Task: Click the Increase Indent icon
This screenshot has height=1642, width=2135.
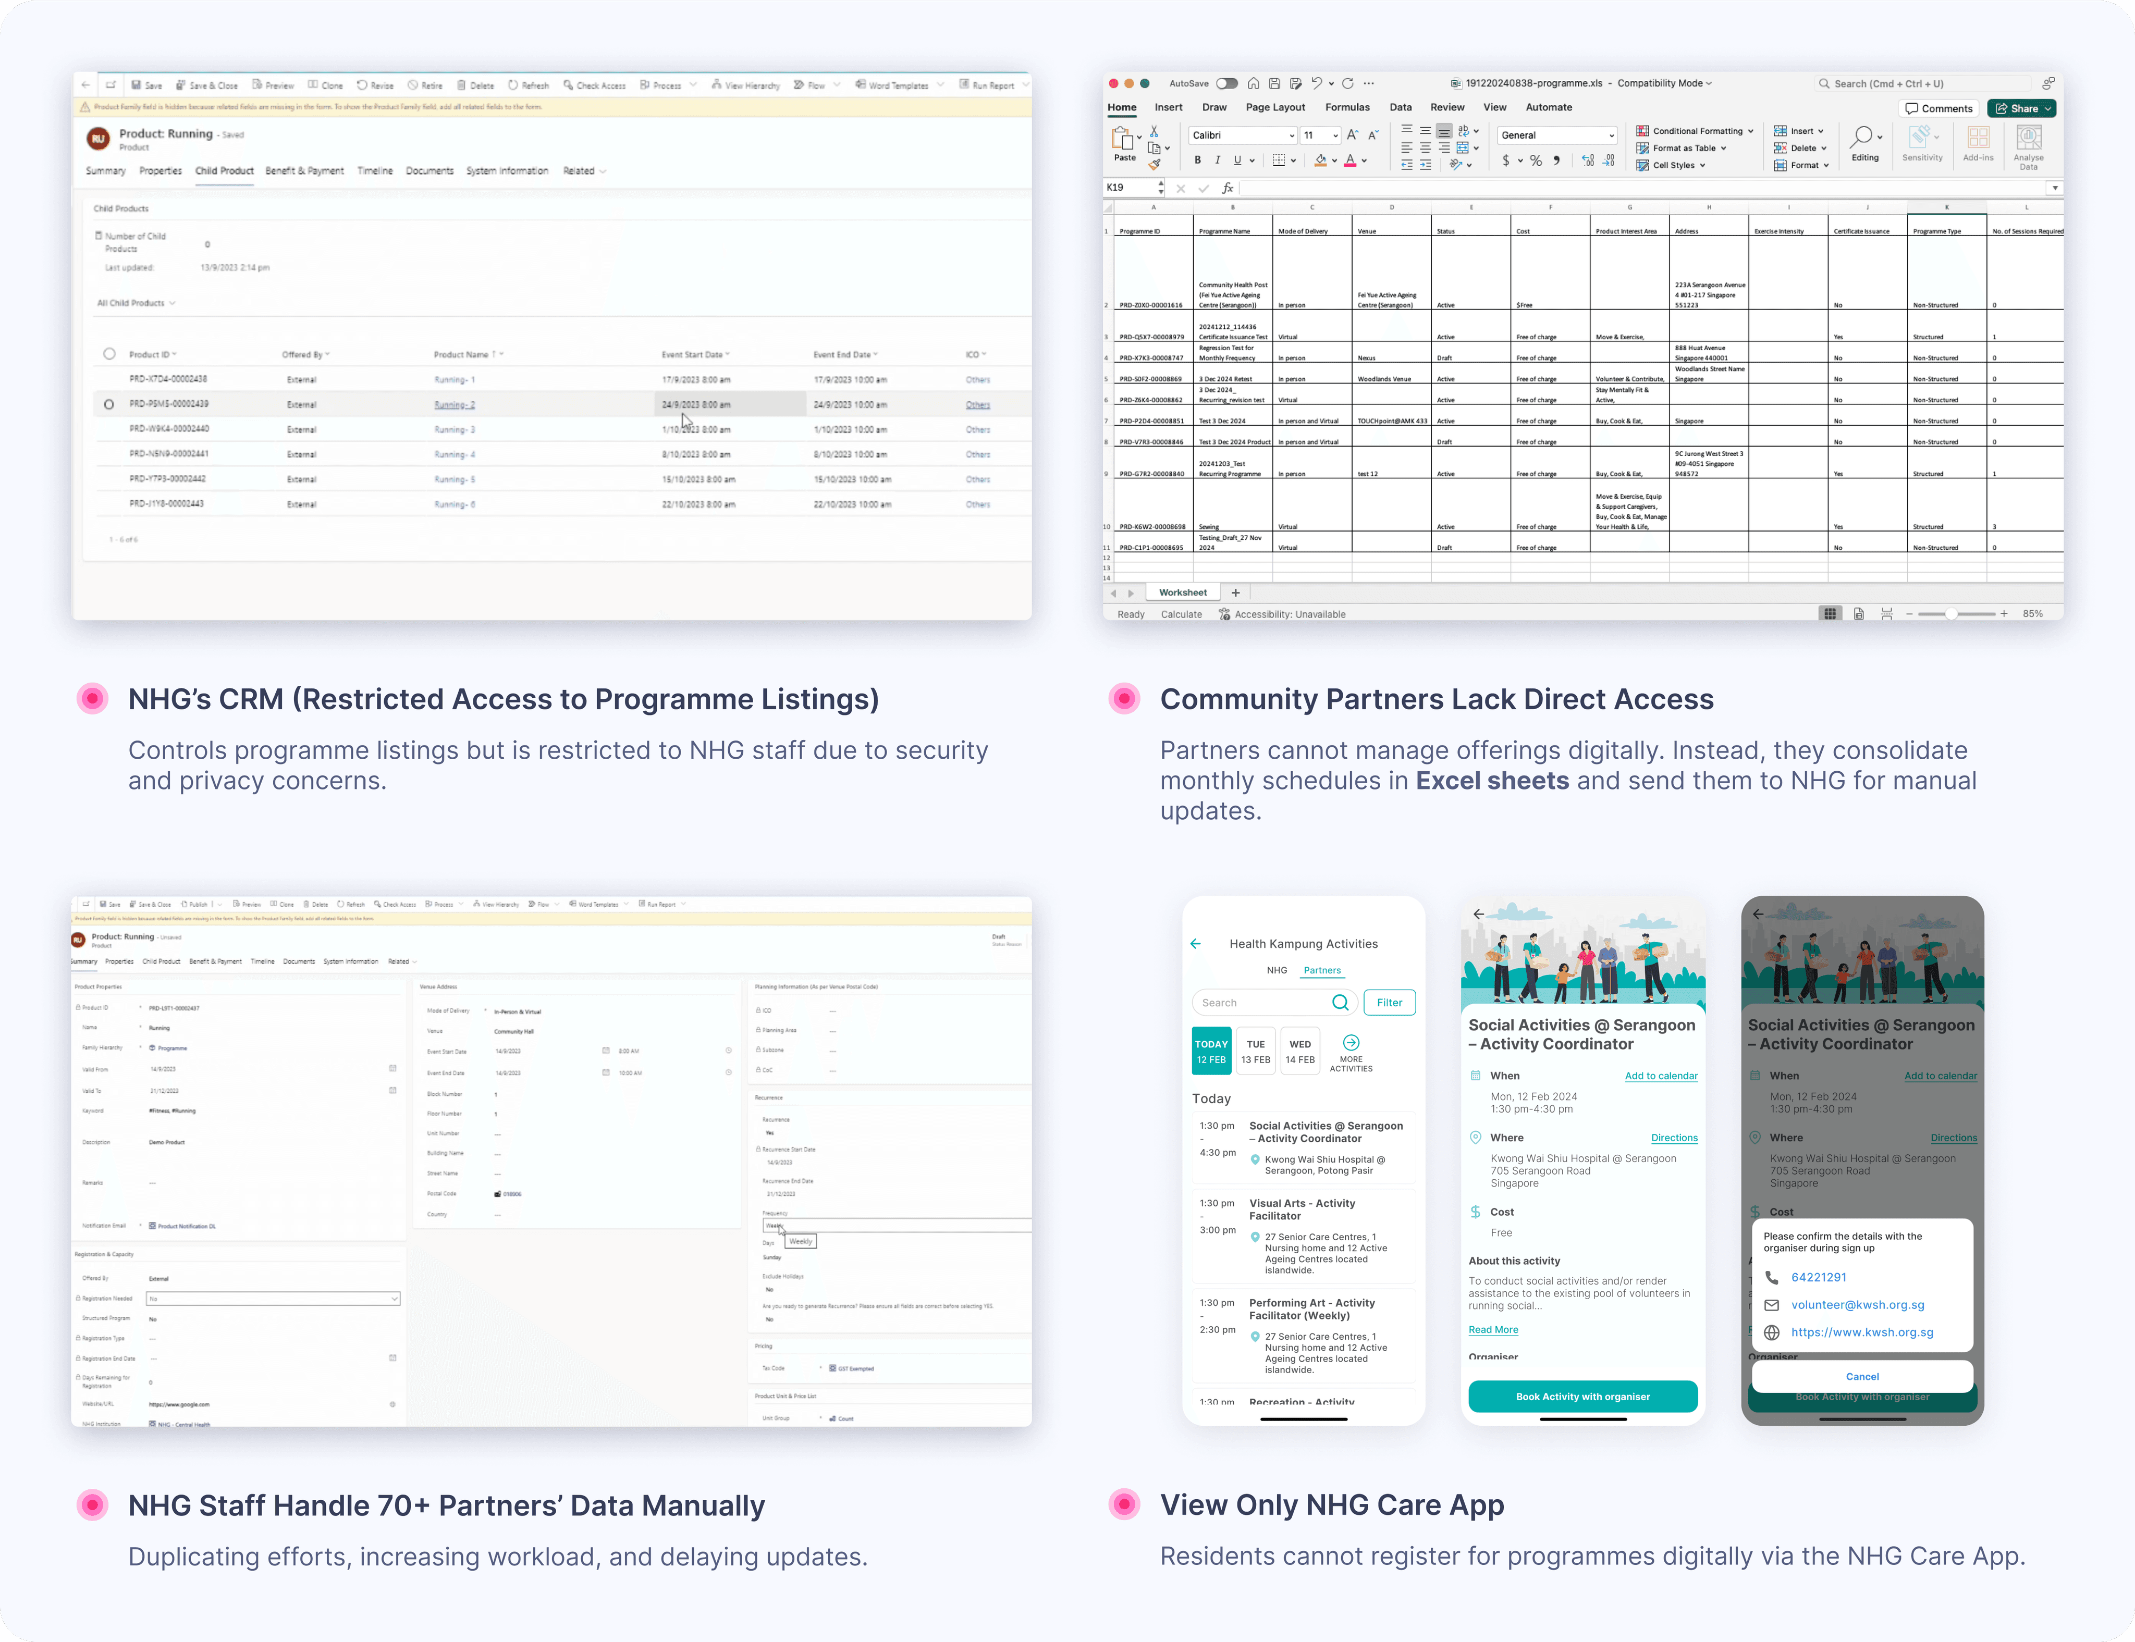Action: 1425,165
